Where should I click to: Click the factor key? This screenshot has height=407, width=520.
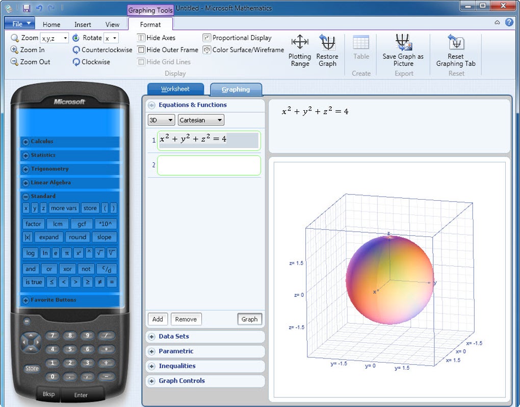33,224
